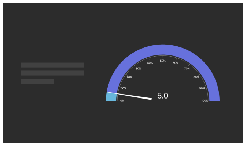The image size is (243, 146).
Task: Click the 80% gauge tick label
Action: [x=196, y=77]
